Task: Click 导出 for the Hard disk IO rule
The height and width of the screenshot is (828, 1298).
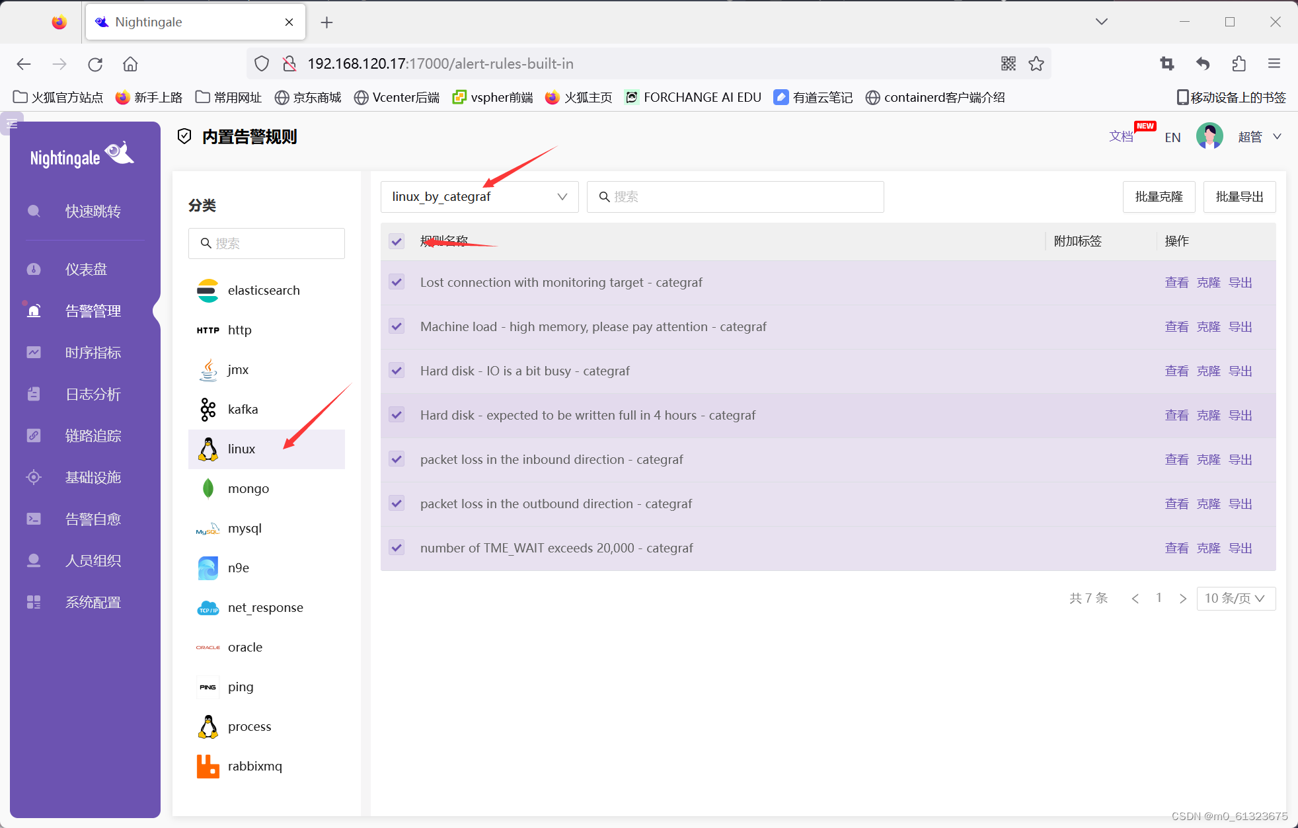Action: pos(1240,371)
